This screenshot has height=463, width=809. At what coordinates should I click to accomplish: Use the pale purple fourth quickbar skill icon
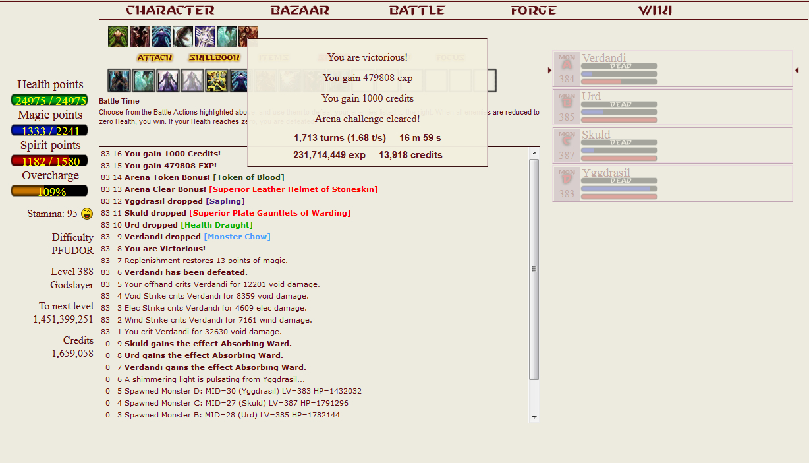tap(192, 80)
